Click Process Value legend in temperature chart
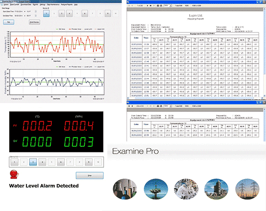The width and height of the screenshot is (266, 211). (x=75, y=29)
